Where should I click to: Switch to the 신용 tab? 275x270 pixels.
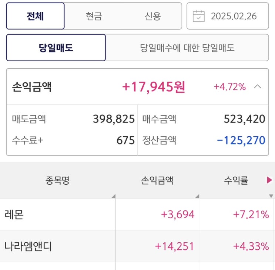[x=152, y=16]
